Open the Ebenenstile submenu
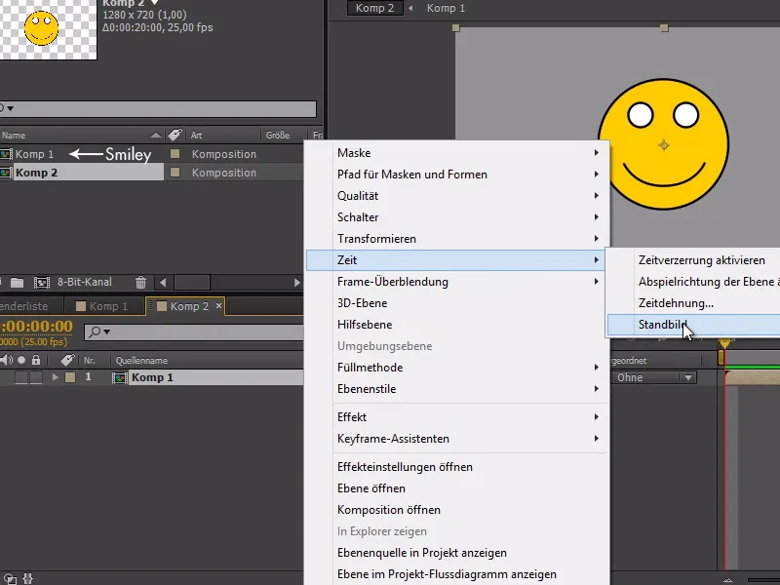 [x=456, y=388]
